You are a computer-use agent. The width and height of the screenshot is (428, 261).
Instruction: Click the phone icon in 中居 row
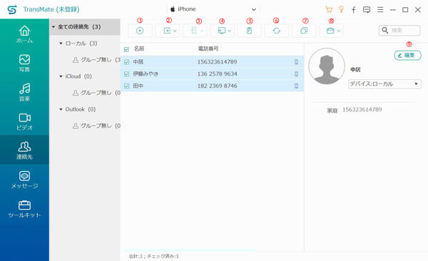297,62
